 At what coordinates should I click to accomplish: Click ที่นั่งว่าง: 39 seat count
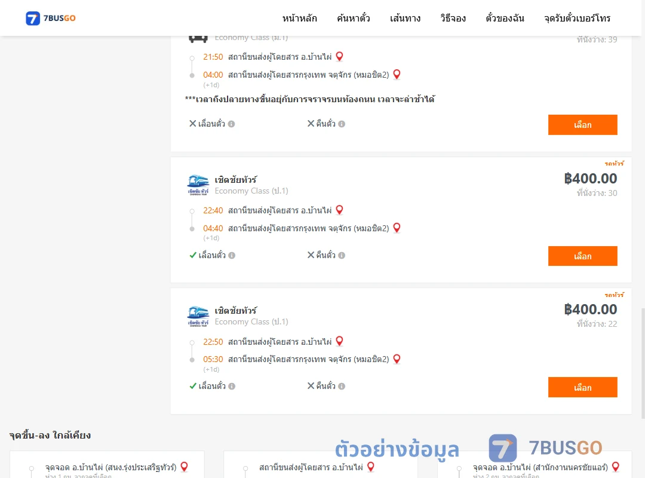(597, 39)
